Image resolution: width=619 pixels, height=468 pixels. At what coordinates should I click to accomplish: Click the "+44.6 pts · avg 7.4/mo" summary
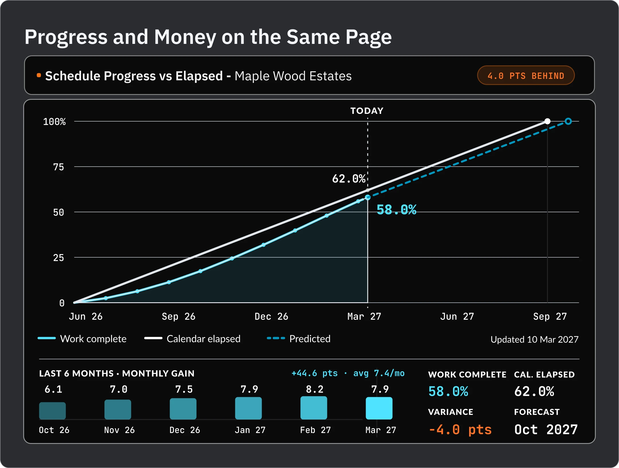tap(348, 373)
